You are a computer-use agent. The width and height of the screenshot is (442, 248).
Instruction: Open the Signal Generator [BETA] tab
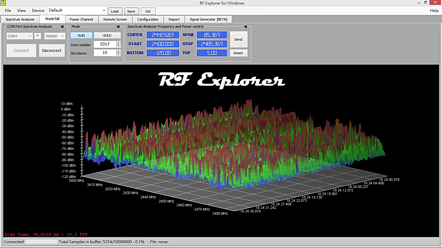pos(208,19)
